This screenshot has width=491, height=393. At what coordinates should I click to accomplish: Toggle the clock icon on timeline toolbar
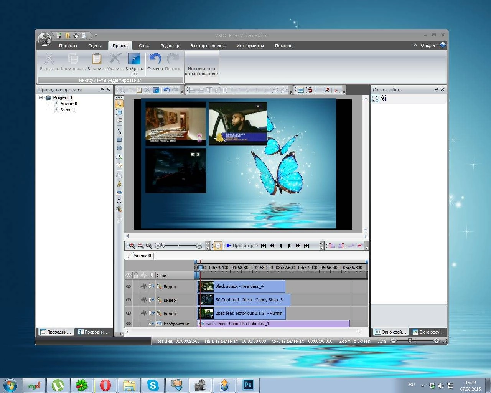pos(217,246)
